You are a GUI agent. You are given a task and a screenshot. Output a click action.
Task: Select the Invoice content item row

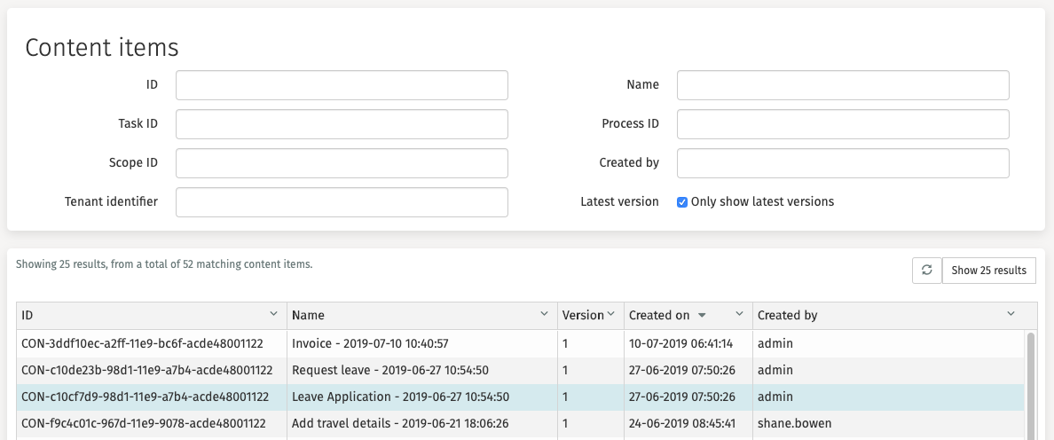[x=369, y=343]
